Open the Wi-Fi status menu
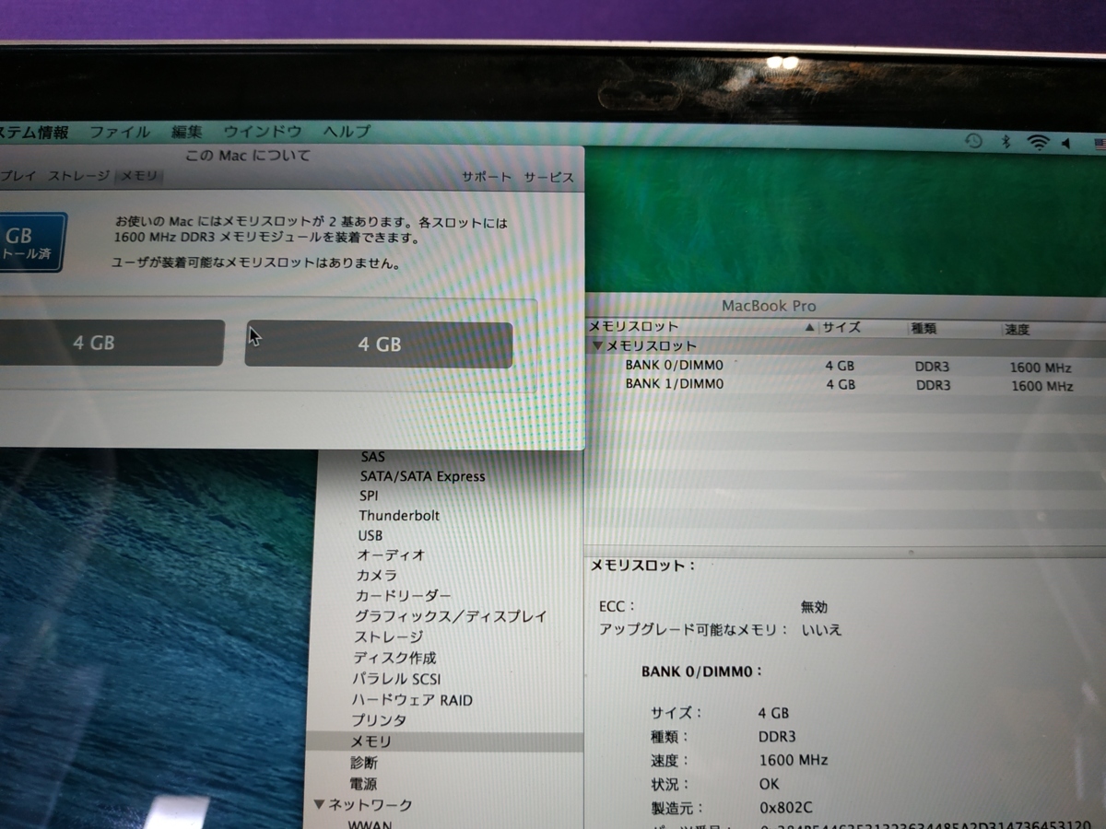The image size is (1106, 829). tap(1039, 143)
